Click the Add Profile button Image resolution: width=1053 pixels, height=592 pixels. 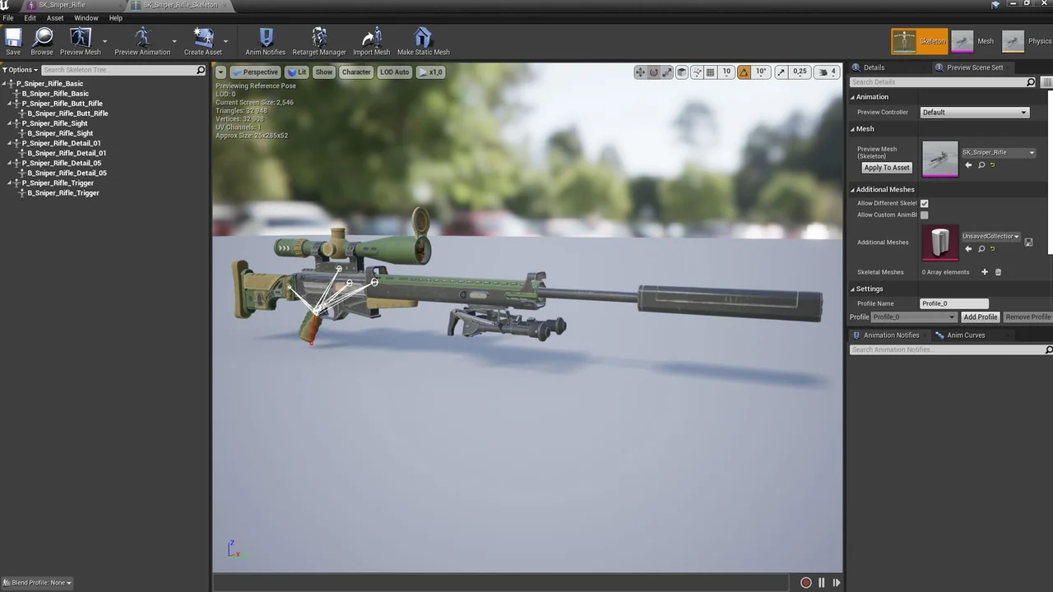pos(980,317)
